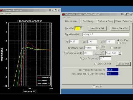Screen dimensions: 133x100
Task: Open the Enclosure Design tab
Action: pos(106,21)
